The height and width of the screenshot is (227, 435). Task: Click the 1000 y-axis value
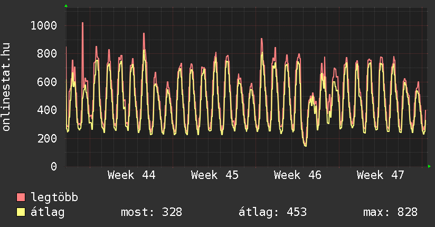point(43,25)
